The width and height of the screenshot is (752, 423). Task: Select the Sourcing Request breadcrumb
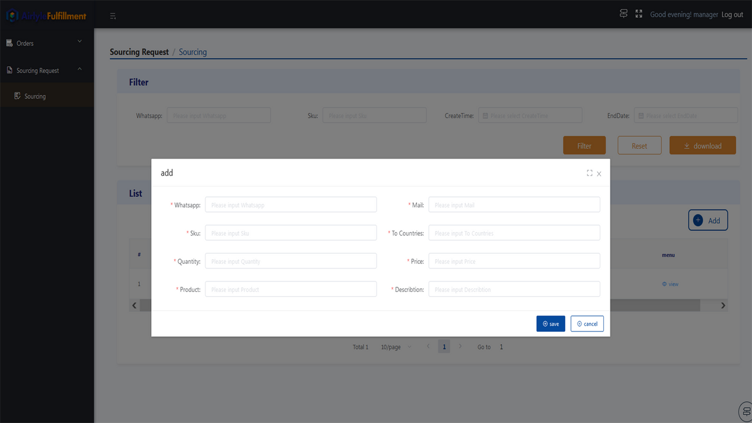click(x=139, y=52)
